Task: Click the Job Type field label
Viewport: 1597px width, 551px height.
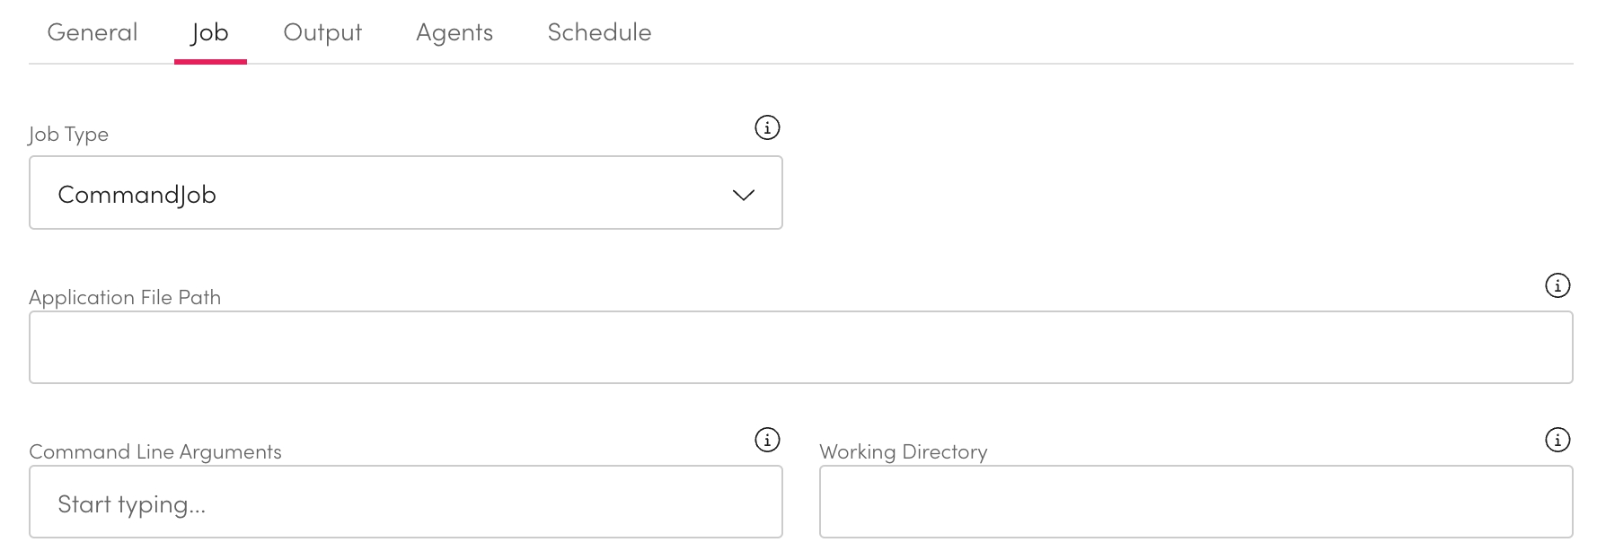Action: tap(68, 135)
